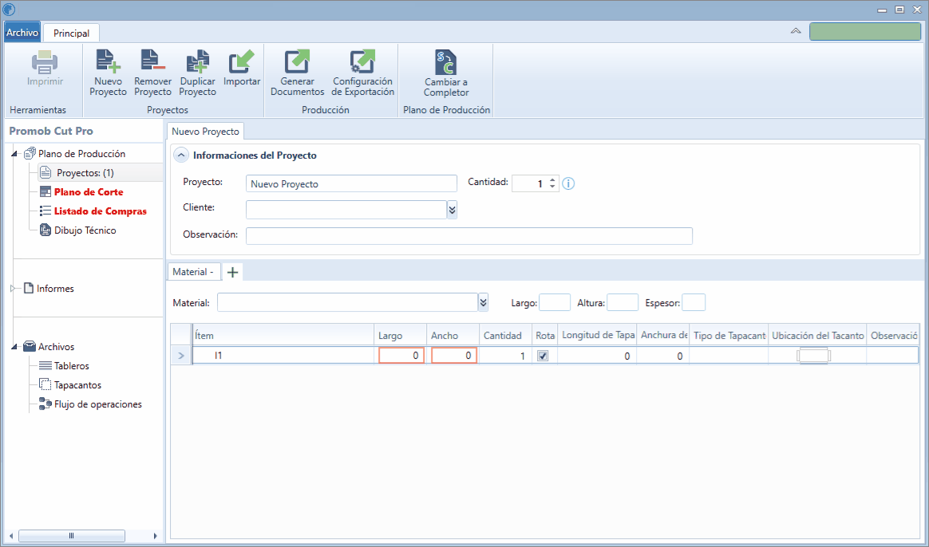Click the Cantidad cell of row I1

pyautogui.click(x=505, y=356)
